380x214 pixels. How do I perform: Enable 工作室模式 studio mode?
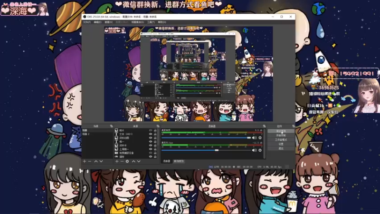pyautogui.click(x=281, y=140)
